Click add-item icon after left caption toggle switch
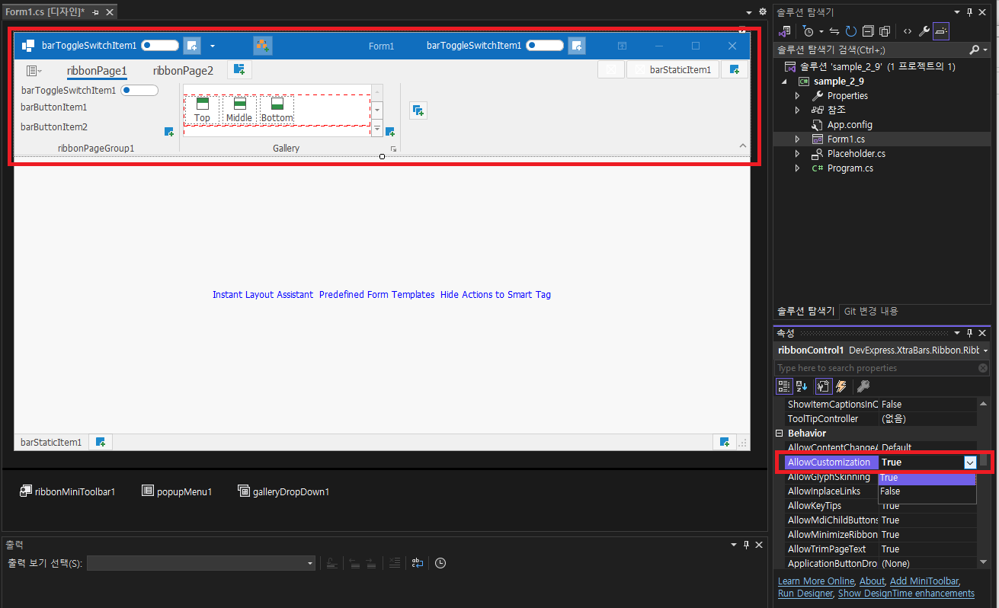This screenshot has width=999, height=608. (192, 46)
